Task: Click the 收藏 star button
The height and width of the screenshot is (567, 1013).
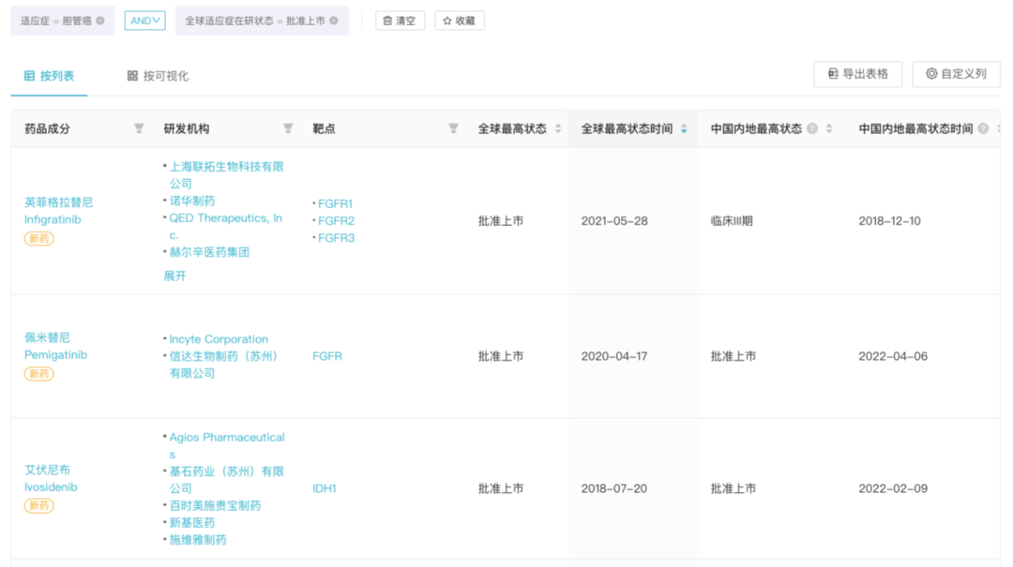Action: (x=460, y=21)
